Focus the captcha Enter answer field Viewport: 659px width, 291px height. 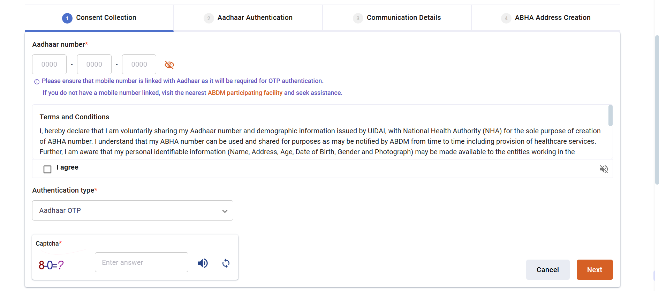pyautogui.click(x=141, y=262)
